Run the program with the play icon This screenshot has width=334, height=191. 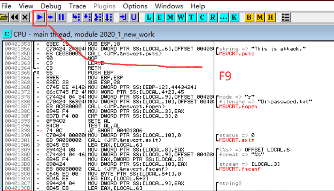click(40, 17)
